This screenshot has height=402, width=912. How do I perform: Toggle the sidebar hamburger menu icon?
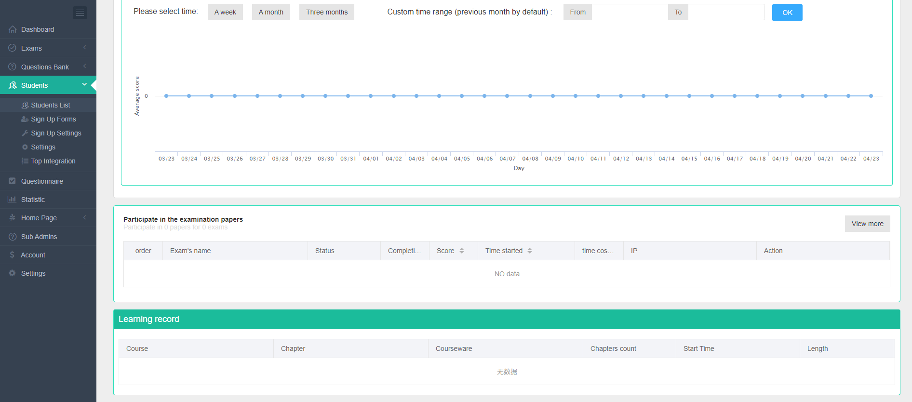(80, 13)
